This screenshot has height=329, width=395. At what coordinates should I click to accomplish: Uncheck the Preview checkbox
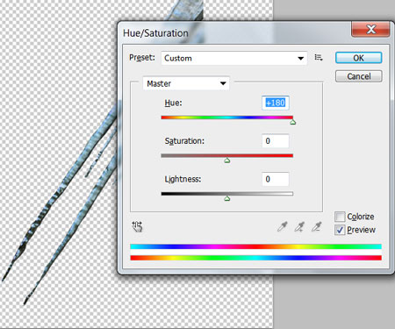pyautogui.click(x=340, y=230)
